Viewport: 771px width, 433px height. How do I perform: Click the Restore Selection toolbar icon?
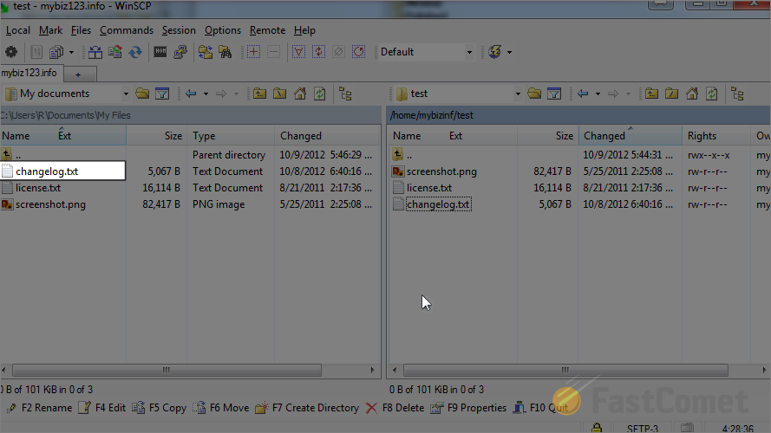click(x=359, y=52)
